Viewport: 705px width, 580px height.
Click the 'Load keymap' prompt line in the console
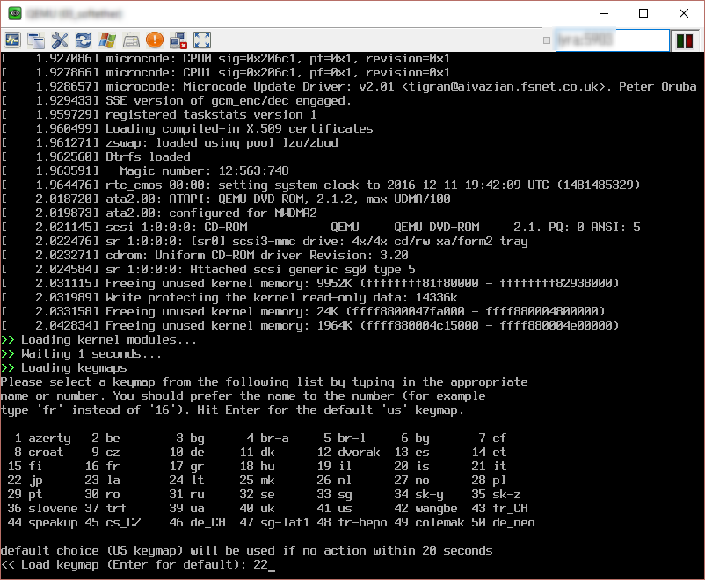pos(132,565)
